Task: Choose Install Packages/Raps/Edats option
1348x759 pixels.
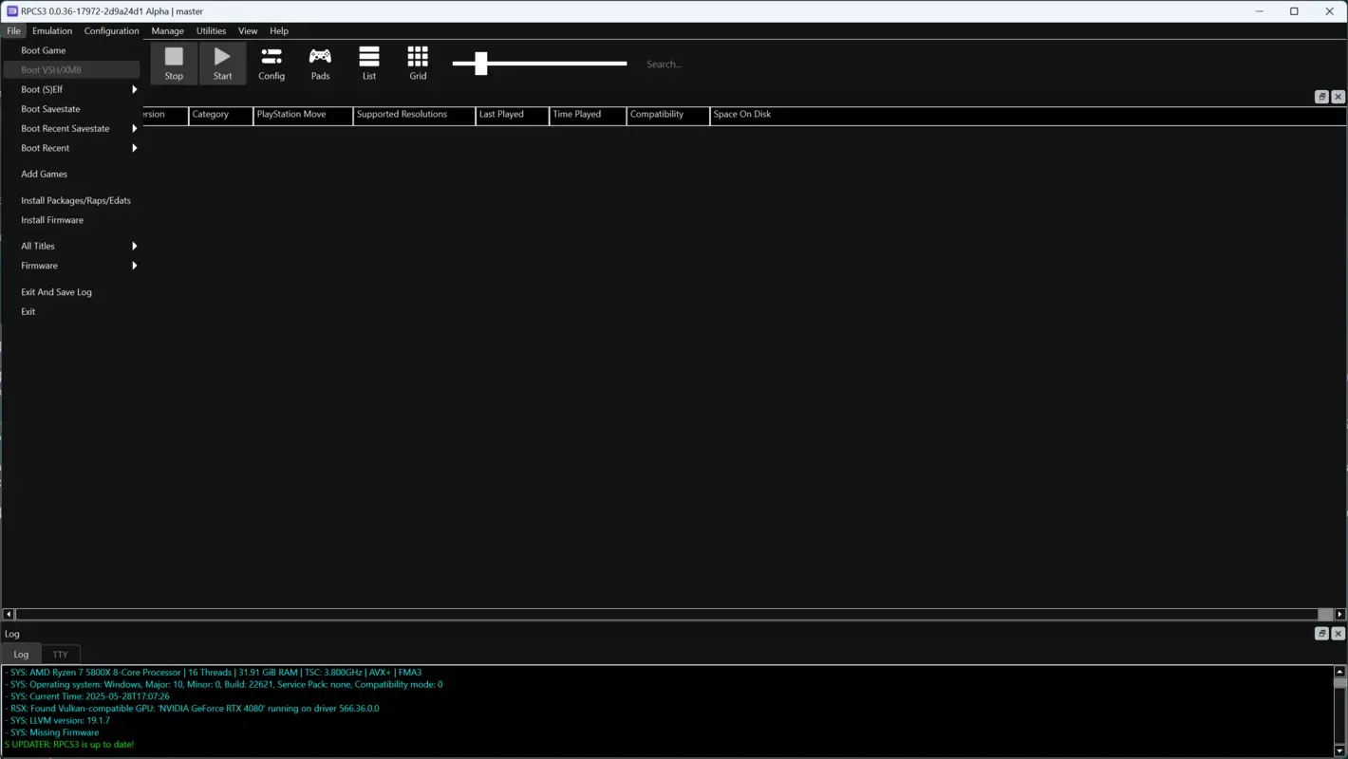Action: click(75, 200)
